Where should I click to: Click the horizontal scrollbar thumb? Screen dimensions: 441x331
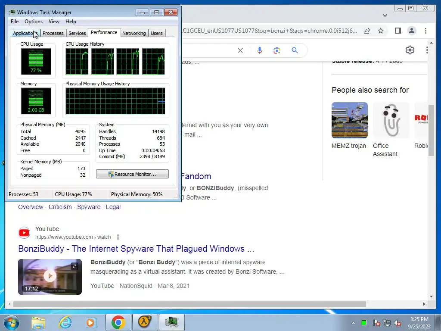click(x=189, y=304)
